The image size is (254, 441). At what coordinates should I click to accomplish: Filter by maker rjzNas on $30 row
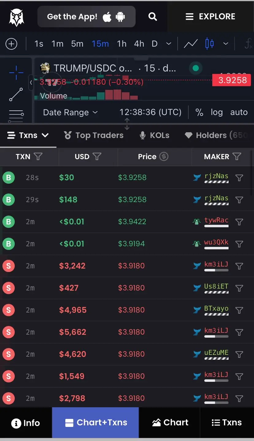point(239,178)
